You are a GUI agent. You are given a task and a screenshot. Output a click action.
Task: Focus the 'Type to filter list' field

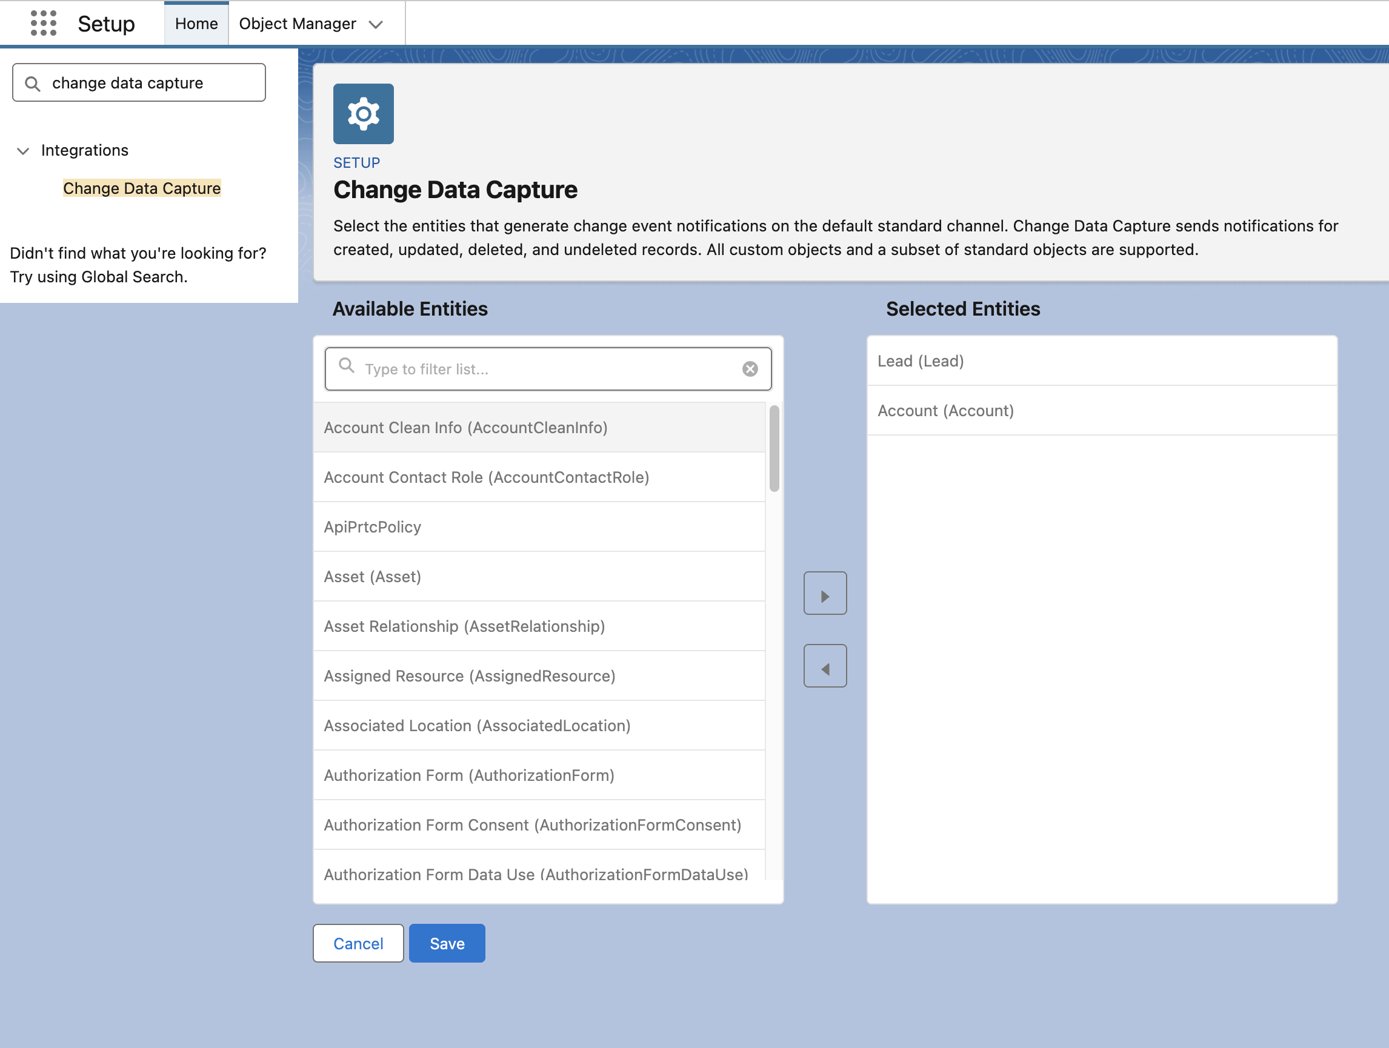(548, 369)
